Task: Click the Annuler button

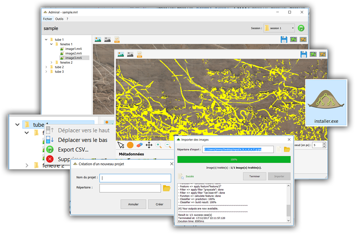Action: 133,204
